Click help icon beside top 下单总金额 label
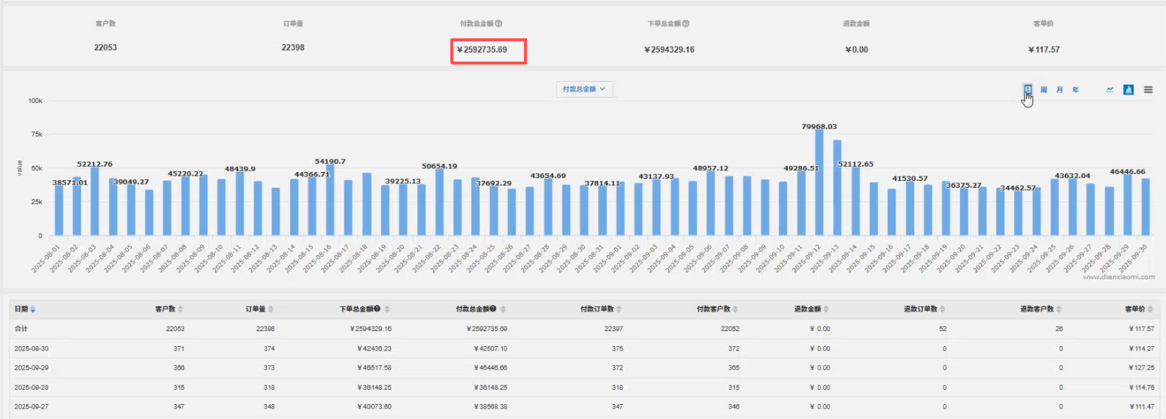This screenshot has height=419, width=1166. (686, 24)
